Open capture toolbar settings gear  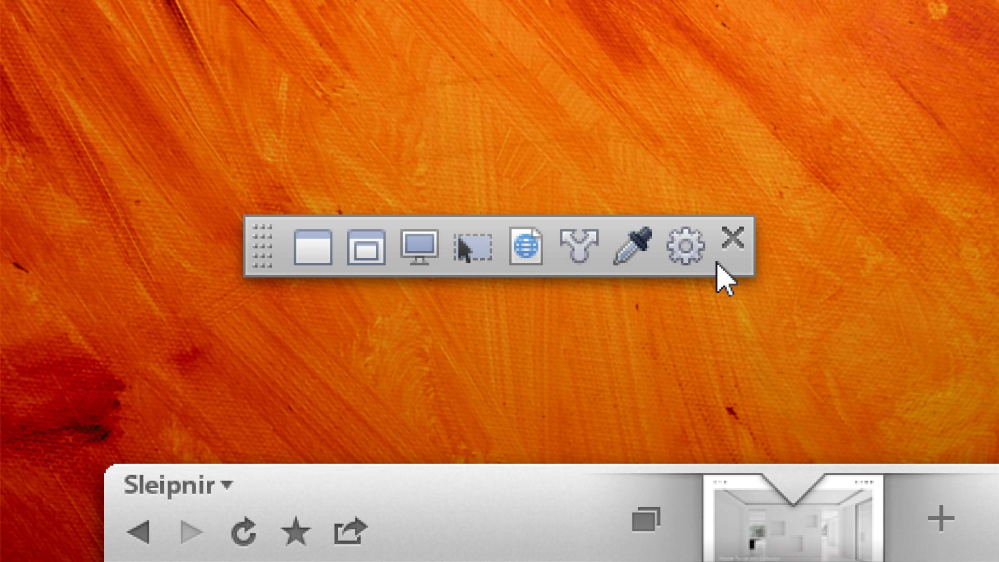685,246
